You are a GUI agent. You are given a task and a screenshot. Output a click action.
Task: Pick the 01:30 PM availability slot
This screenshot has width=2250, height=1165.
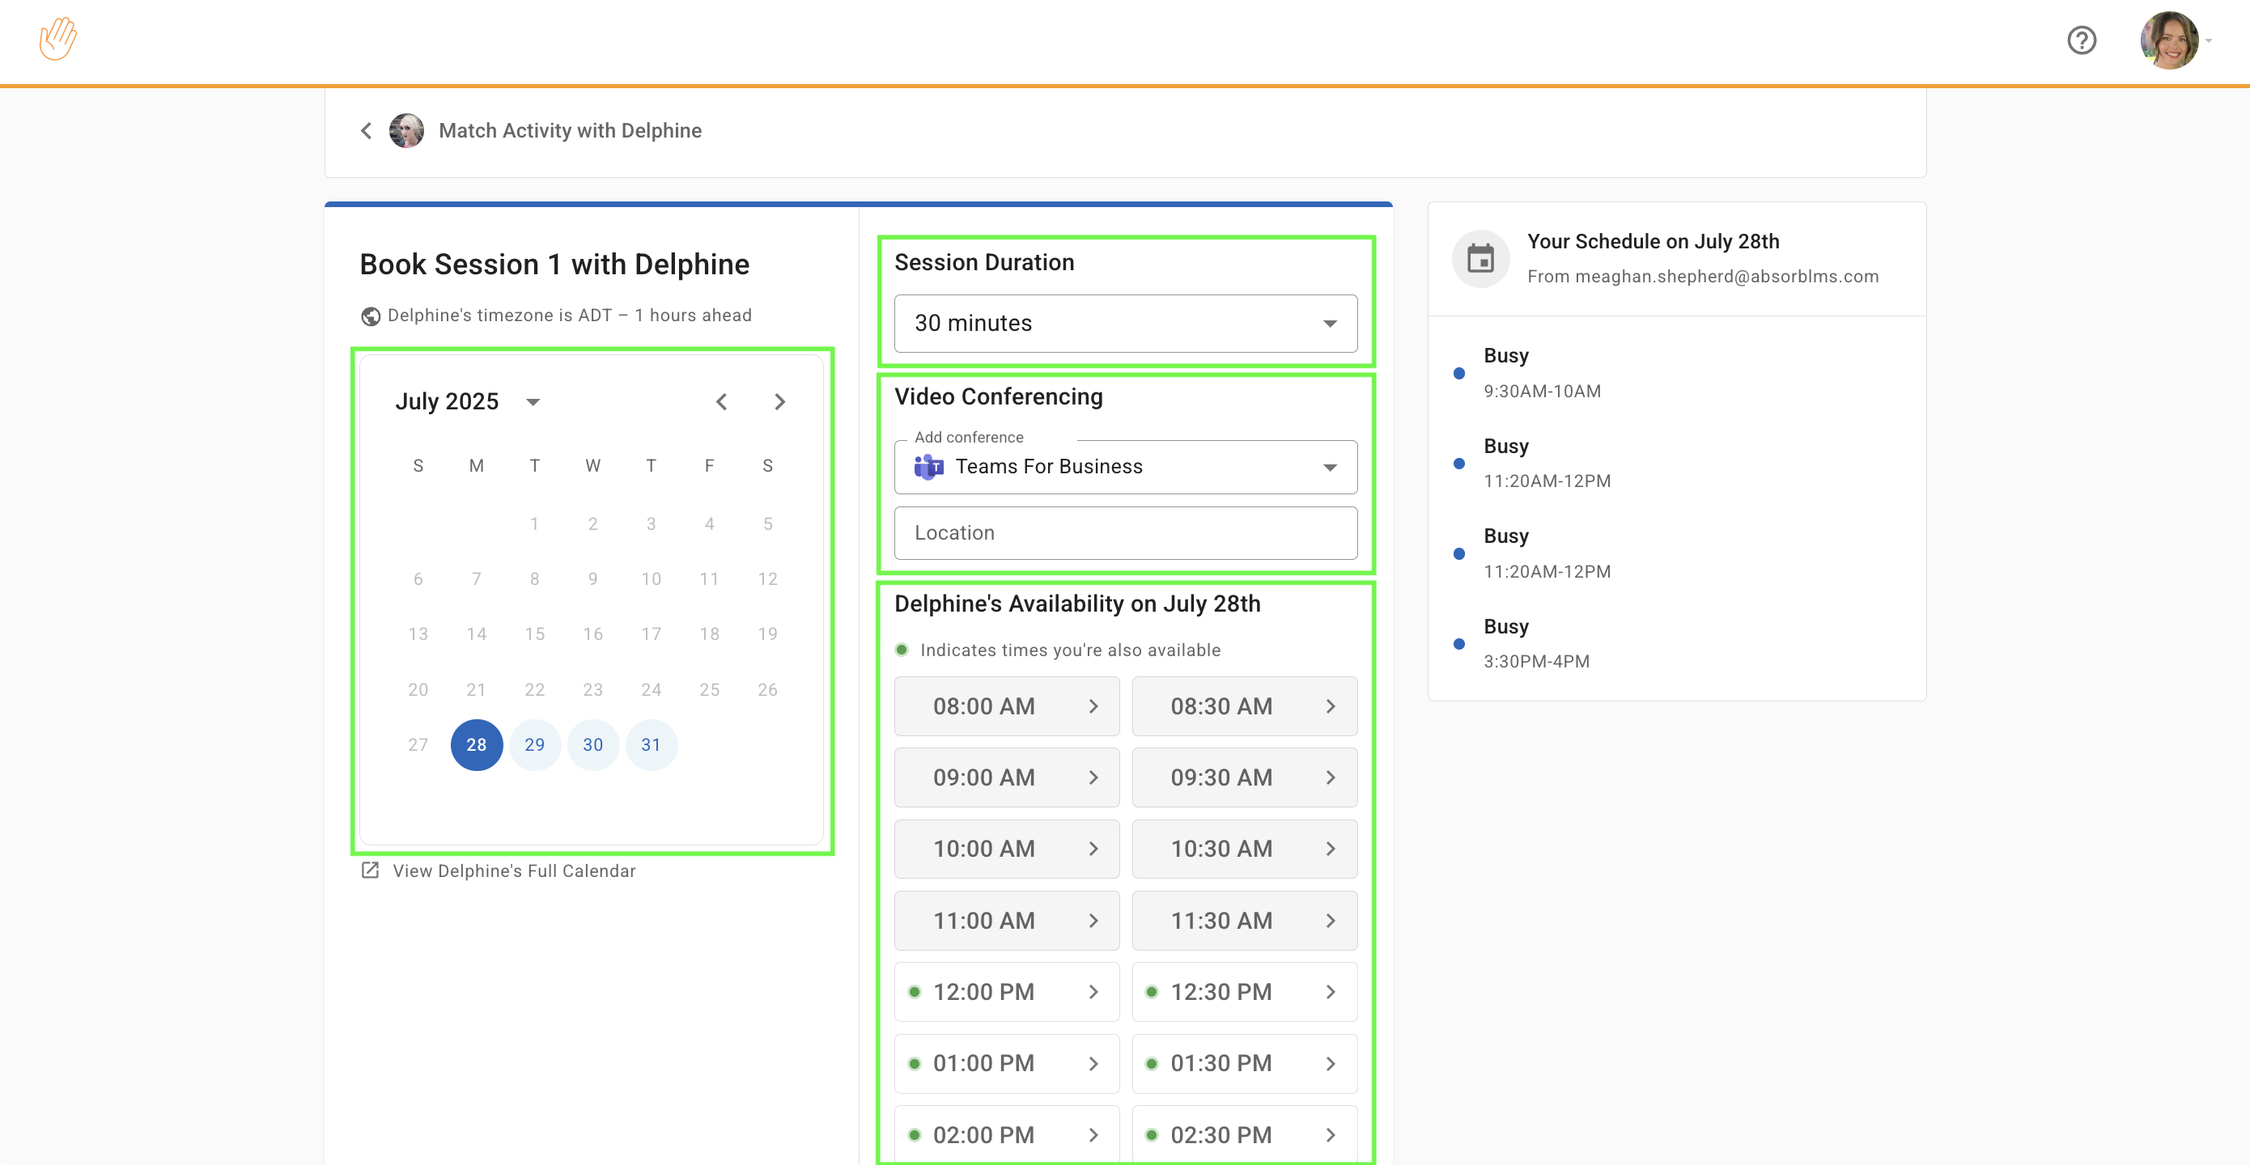(1244, 1064)
